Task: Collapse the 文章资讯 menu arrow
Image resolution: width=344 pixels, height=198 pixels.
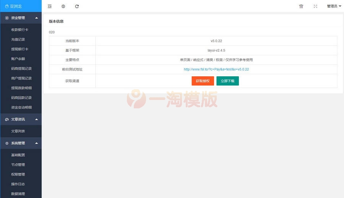Action: tap(36, 119)
